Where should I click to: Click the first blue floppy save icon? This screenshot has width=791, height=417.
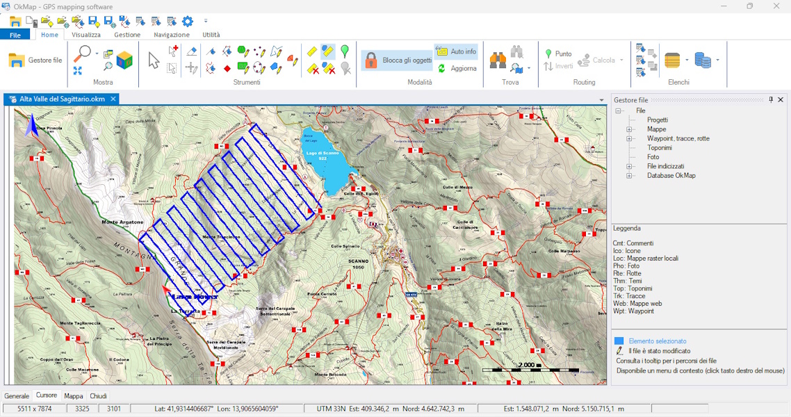click(94, 21)
